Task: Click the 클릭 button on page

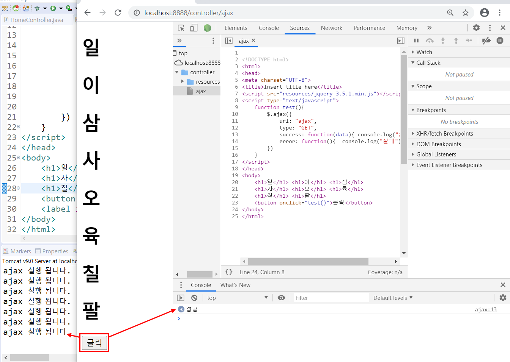Action: click(94, 343)
